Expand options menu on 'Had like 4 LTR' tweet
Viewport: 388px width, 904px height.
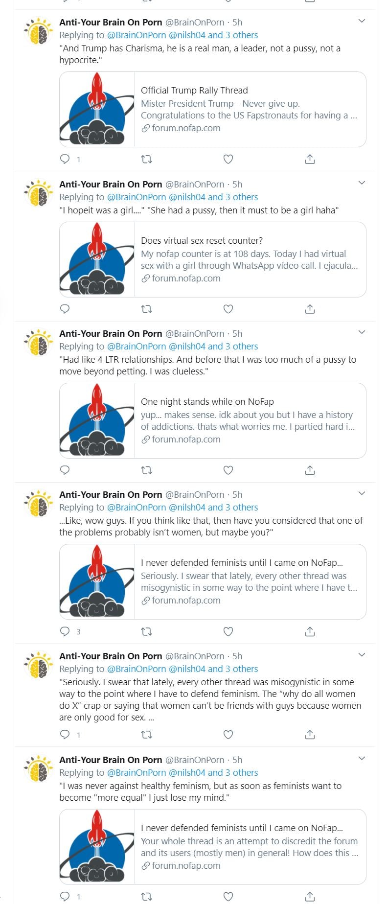click(x=362, y=332)
